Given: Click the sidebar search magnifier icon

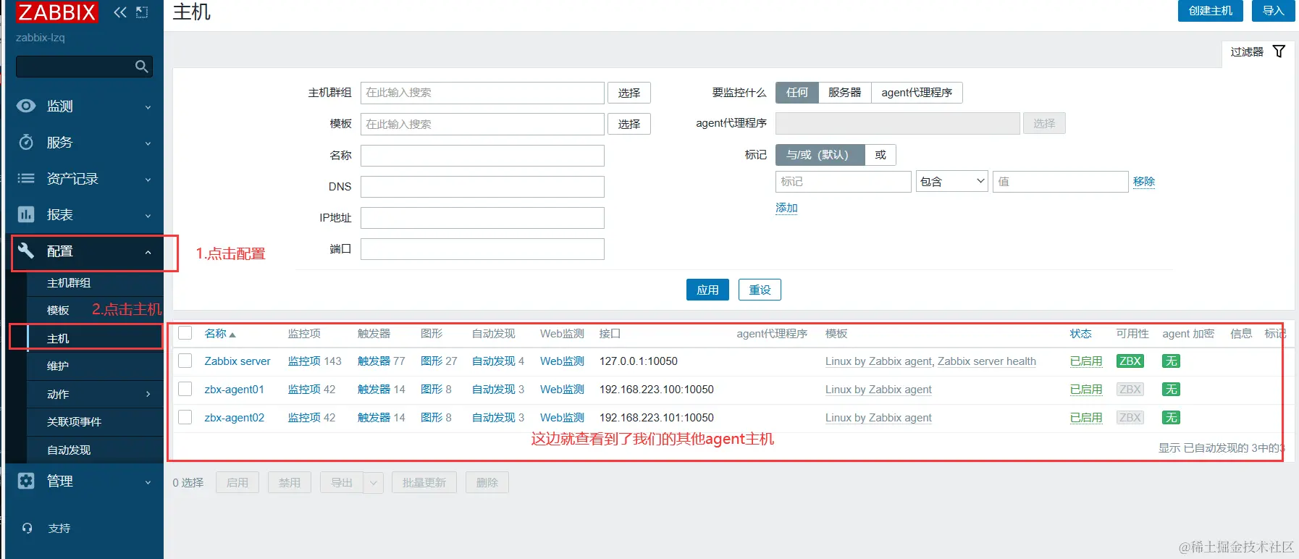Looking at the screenshot, I should point(142,67).
